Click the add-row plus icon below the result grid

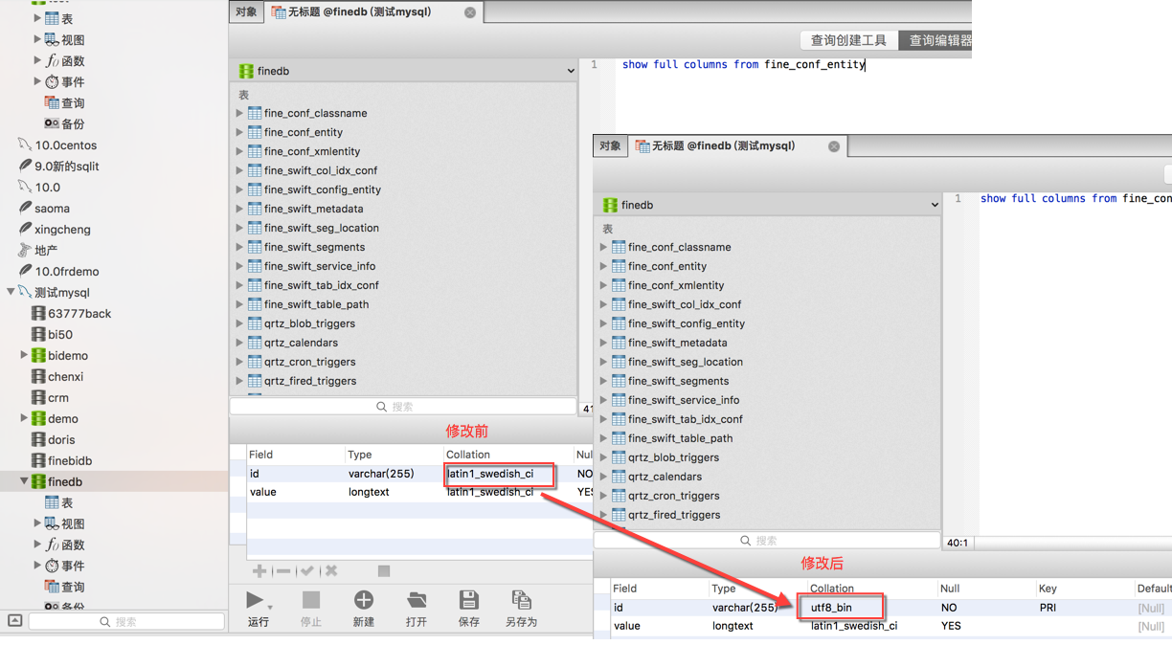click(x=259, y=571)
